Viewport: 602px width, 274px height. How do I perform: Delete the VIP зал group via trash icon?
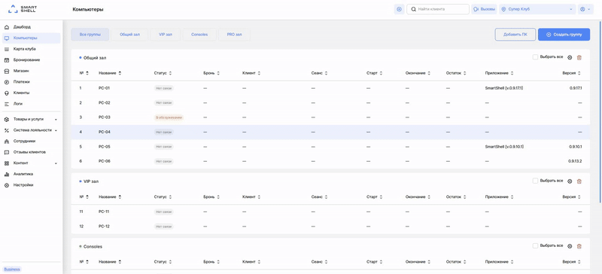(x=579, y=181)
